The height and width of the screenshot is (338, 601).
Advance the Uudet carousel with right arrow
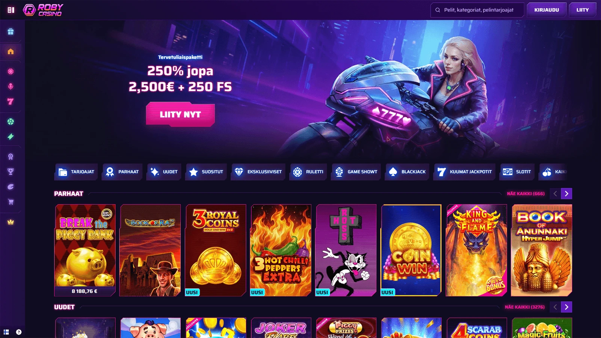pos(566,307)
